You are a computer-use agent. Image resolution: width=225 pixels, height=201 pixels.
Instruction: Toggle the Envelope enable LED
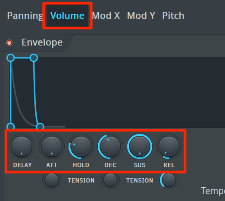pyautogui.click(x=9, y=43)
